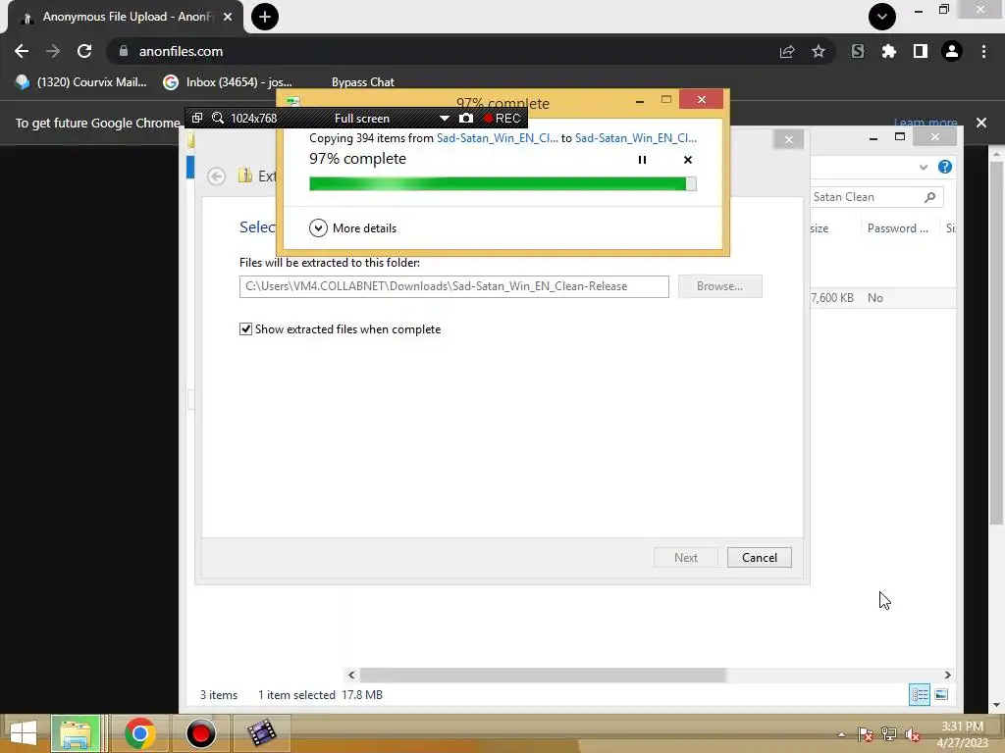Take a snapshot with the camera icon
Viewport: 1005px width, 753px height.
coord(466,119)
